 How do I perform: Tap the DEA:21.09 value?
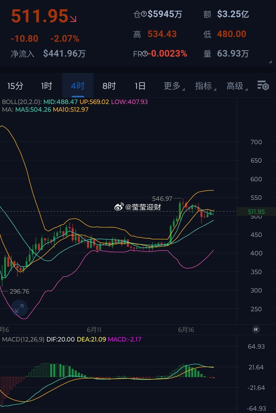point(91,339)
